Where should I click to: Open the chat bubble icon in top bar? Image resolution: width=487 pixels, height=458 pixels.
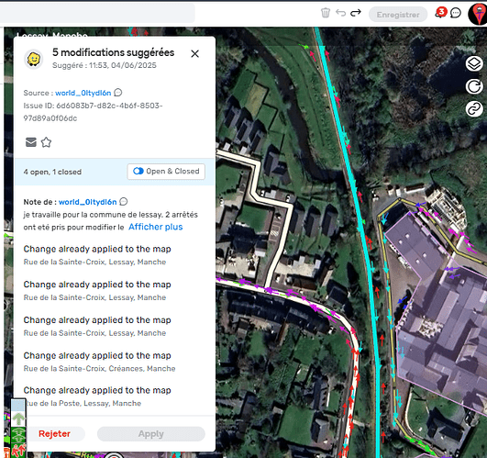(x=456, y=13)
